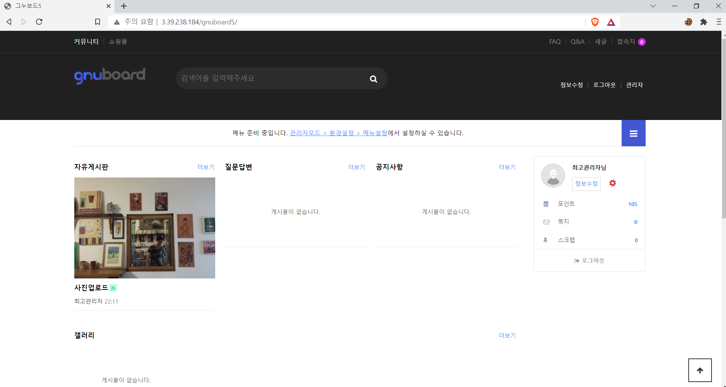Screen dimensions: 726x387
Task: Click the scroll-to-top arrow button
Action: click(x=700, y=370)
